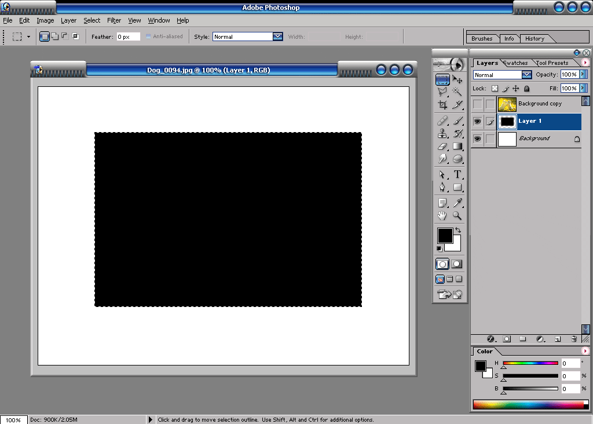
Task: Choose Add to selection mode
Action: tap(55, 36)
